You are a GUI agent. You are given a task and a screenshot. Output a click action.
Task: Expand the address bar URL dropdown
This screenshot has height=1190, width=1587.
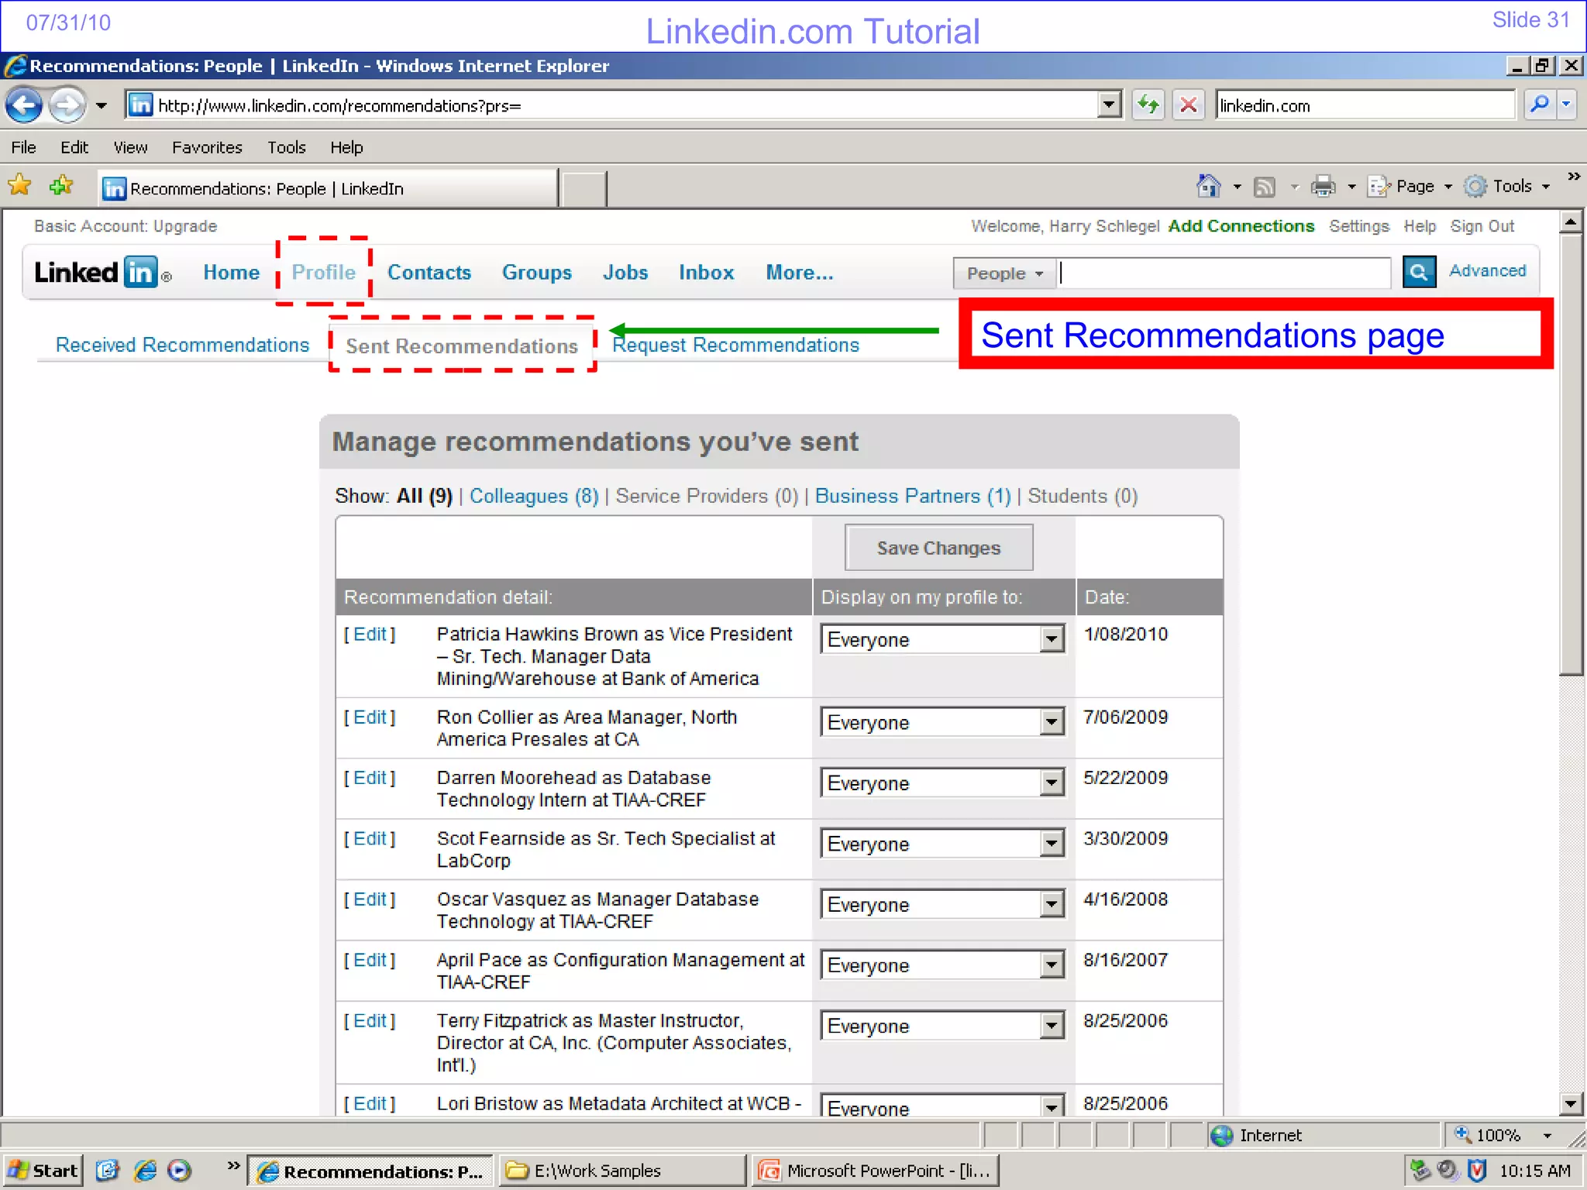pyautogui.click(x=1109, y=105)
